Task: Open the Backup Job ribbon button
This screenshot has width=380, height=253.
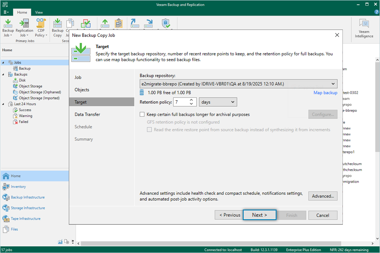Action: [x=8, y=27]
